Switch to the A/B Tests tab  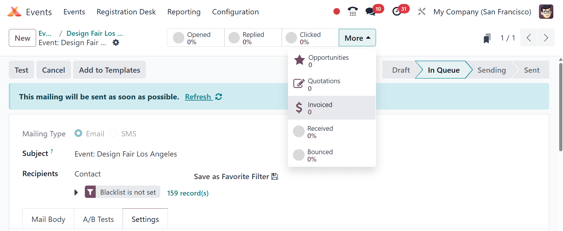98,219
